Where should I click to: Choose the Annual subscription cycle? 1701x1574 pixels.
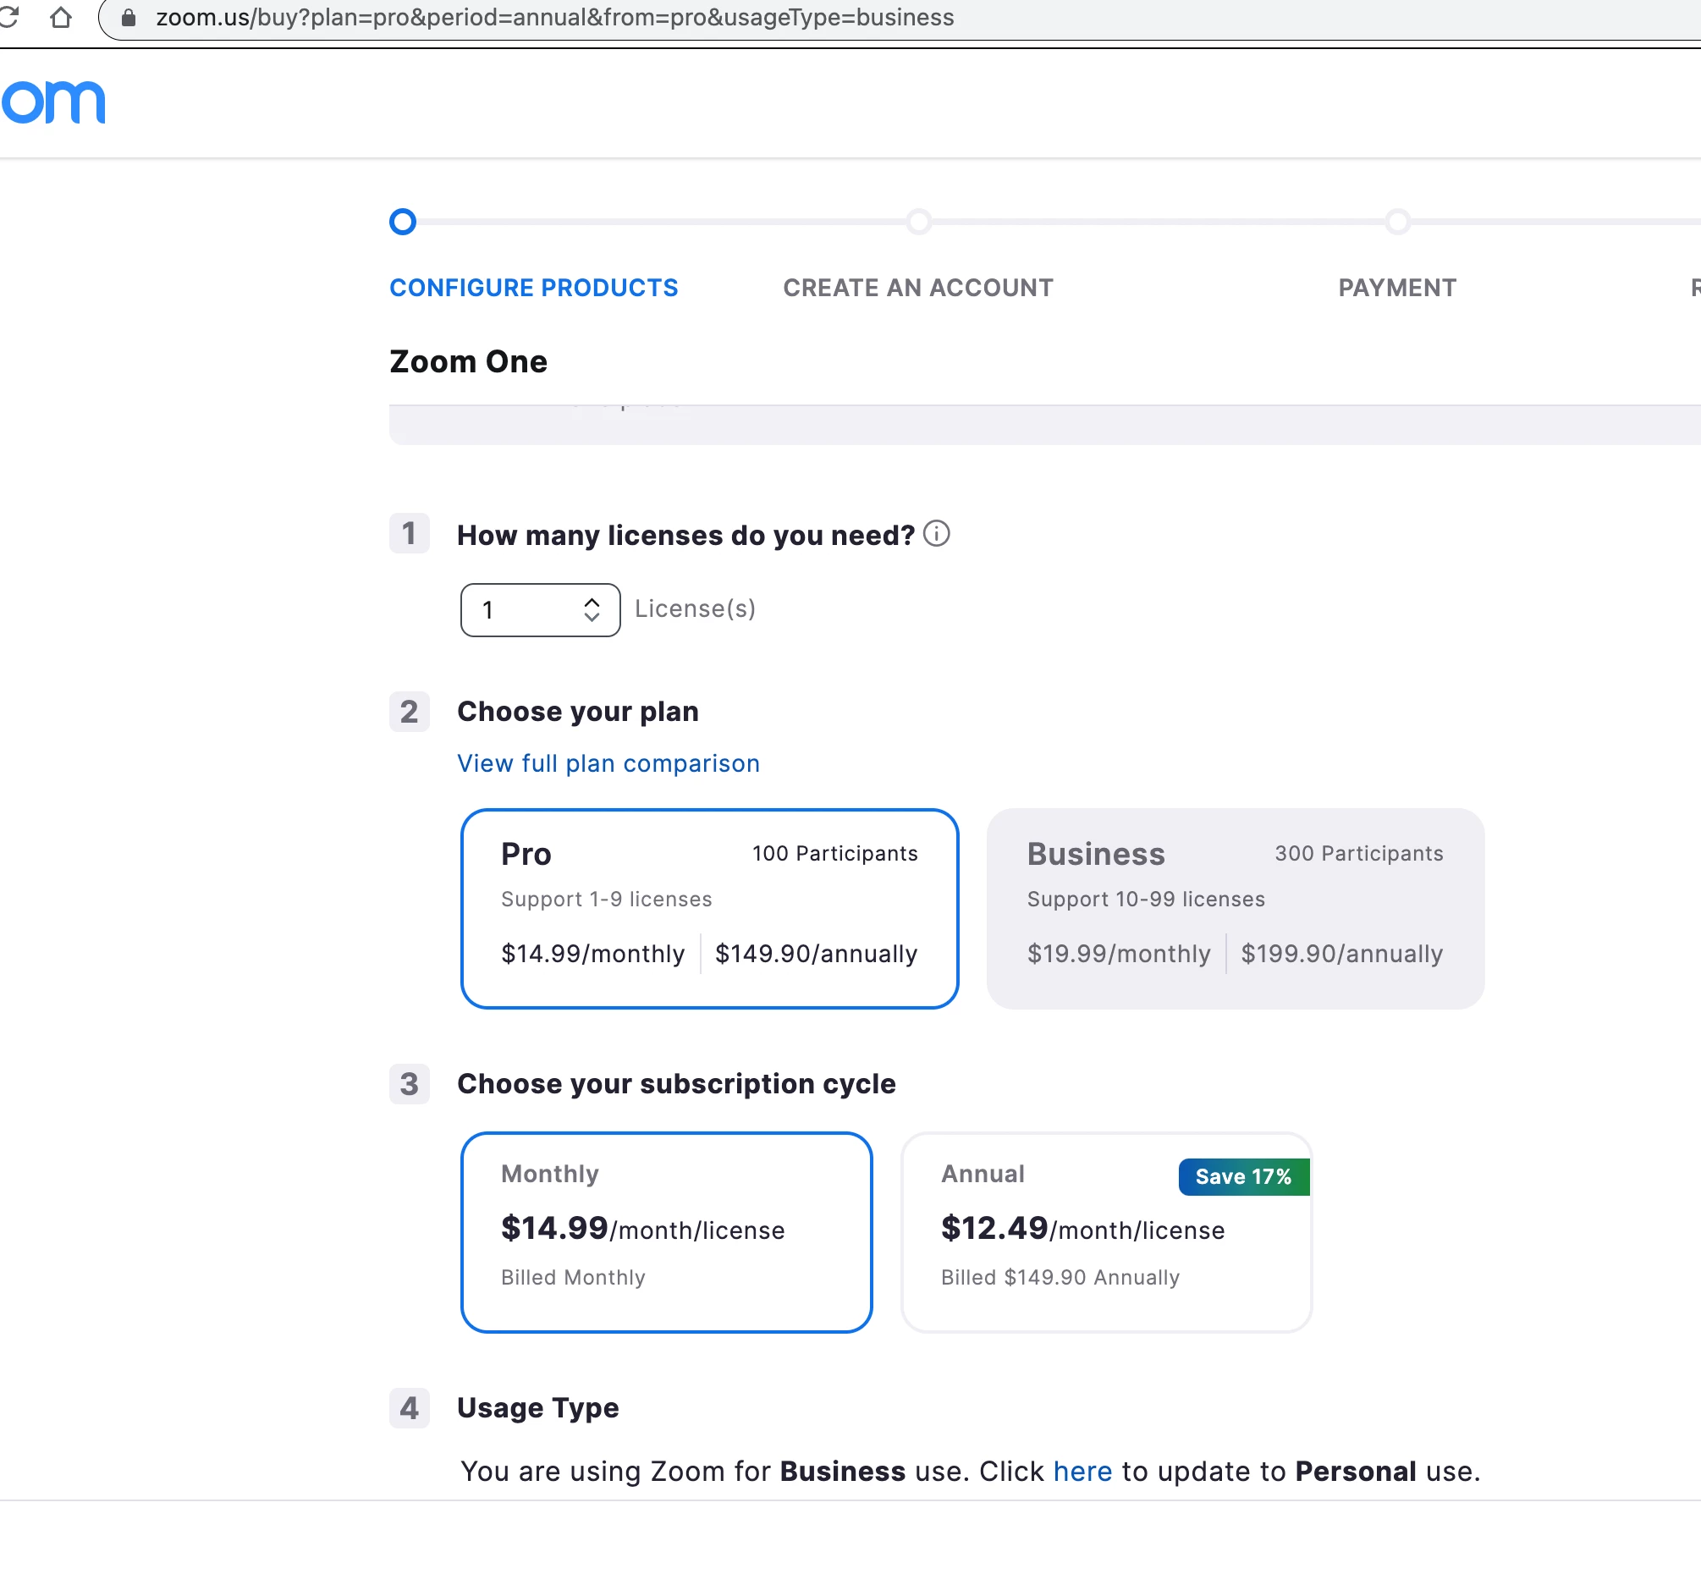coord(1104,1231)
